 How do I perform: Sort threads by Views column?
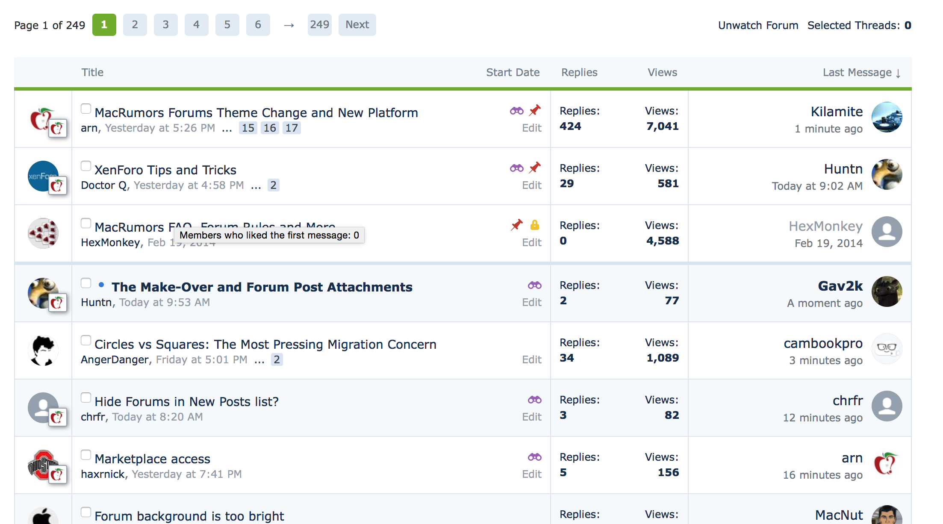(x=662, y=72)
